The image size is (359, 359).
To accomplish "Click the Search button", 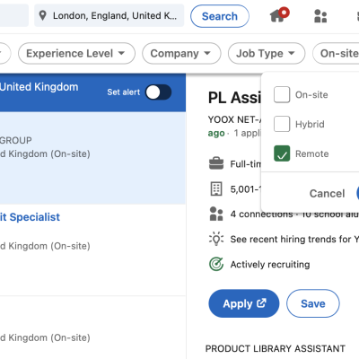I will [x=220, y=16].
